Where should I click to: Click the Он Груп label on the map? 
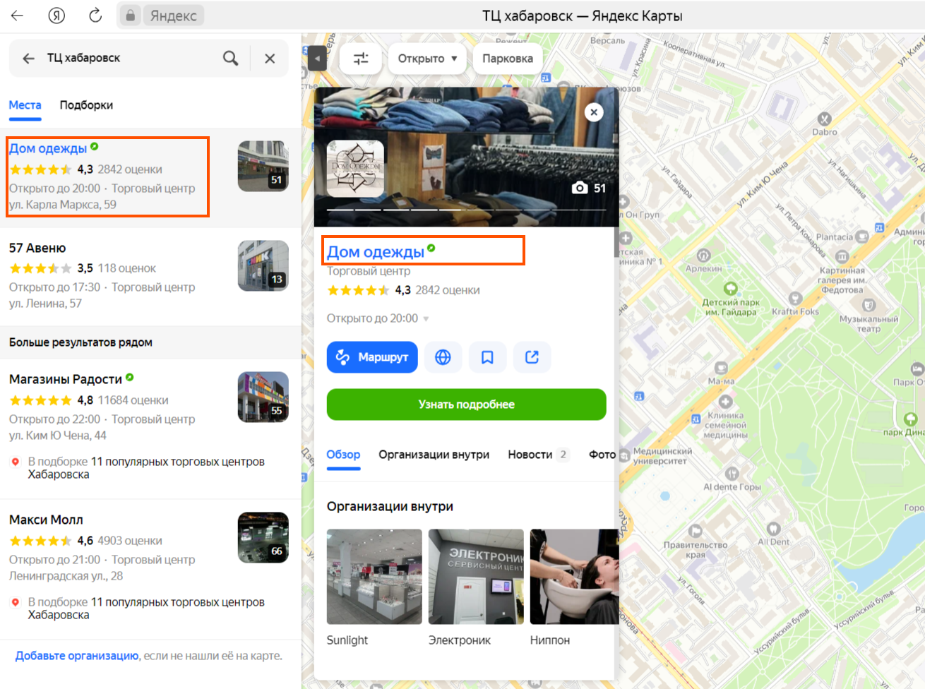pos(643,215)
